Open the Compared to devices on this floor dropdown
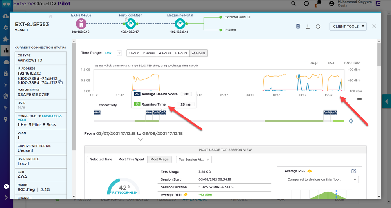Viewport: 391px width, 208px height. coord(322,179)
